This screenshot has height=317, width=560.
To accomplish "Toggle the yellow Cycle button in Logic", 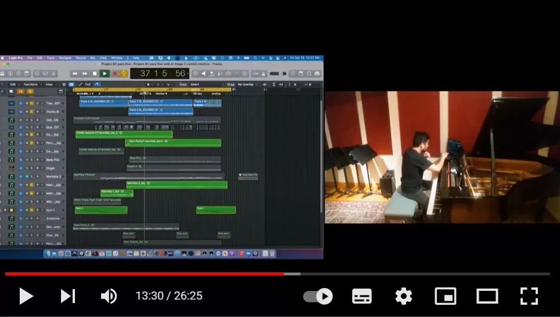I will [x=124, y=74].
